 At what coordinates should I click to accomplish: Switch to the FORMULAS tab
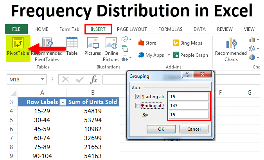tap(170, 29)
